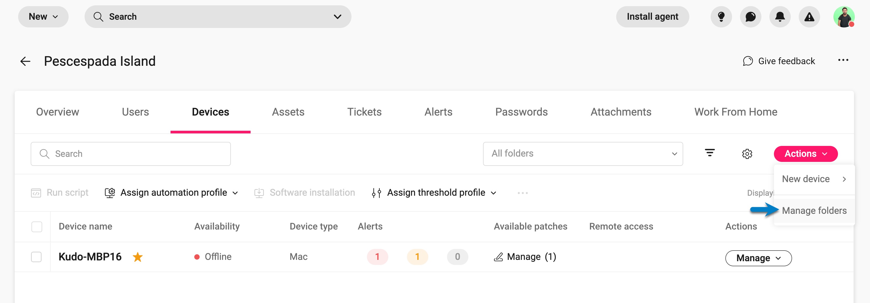
Task: Click the orange warning alerts badge
Action: (417, 257)
